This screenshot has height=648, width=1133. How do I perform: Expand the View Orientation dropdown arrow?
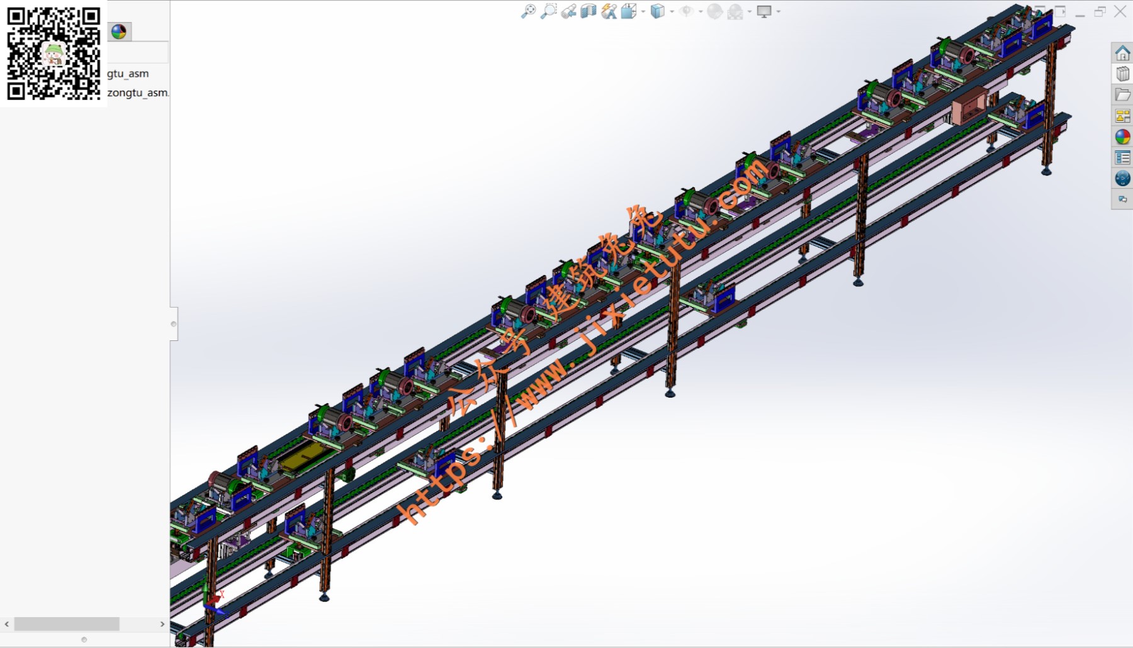643,11
